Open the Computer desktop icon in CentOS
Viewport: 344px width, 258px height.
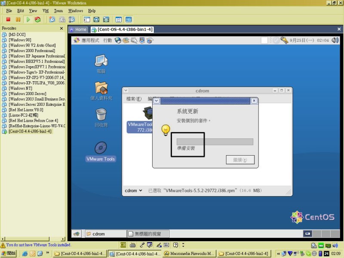[101, 64]
